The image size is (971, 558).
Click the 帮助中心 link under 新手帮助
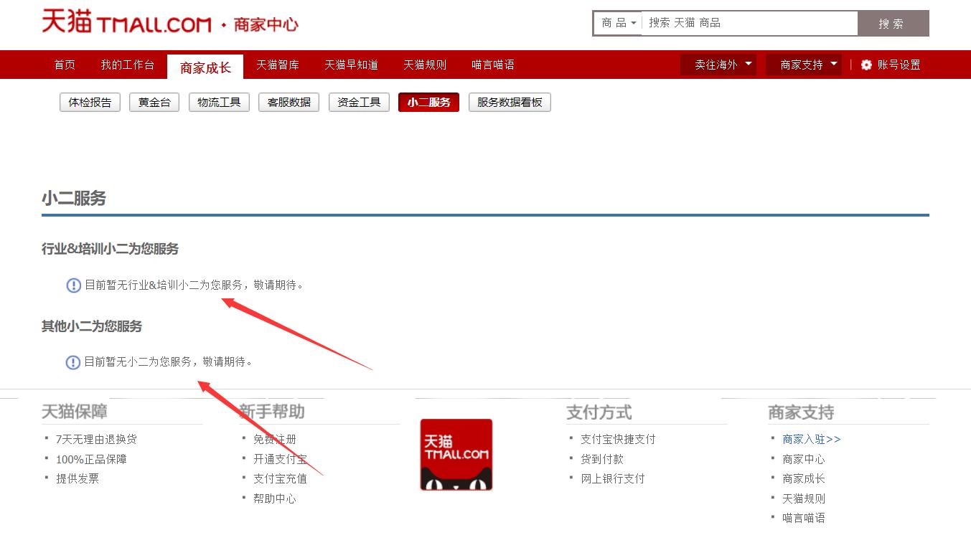276,498
